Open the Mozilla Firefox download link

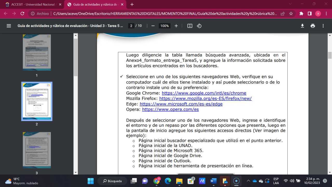[x=205, y=98]
